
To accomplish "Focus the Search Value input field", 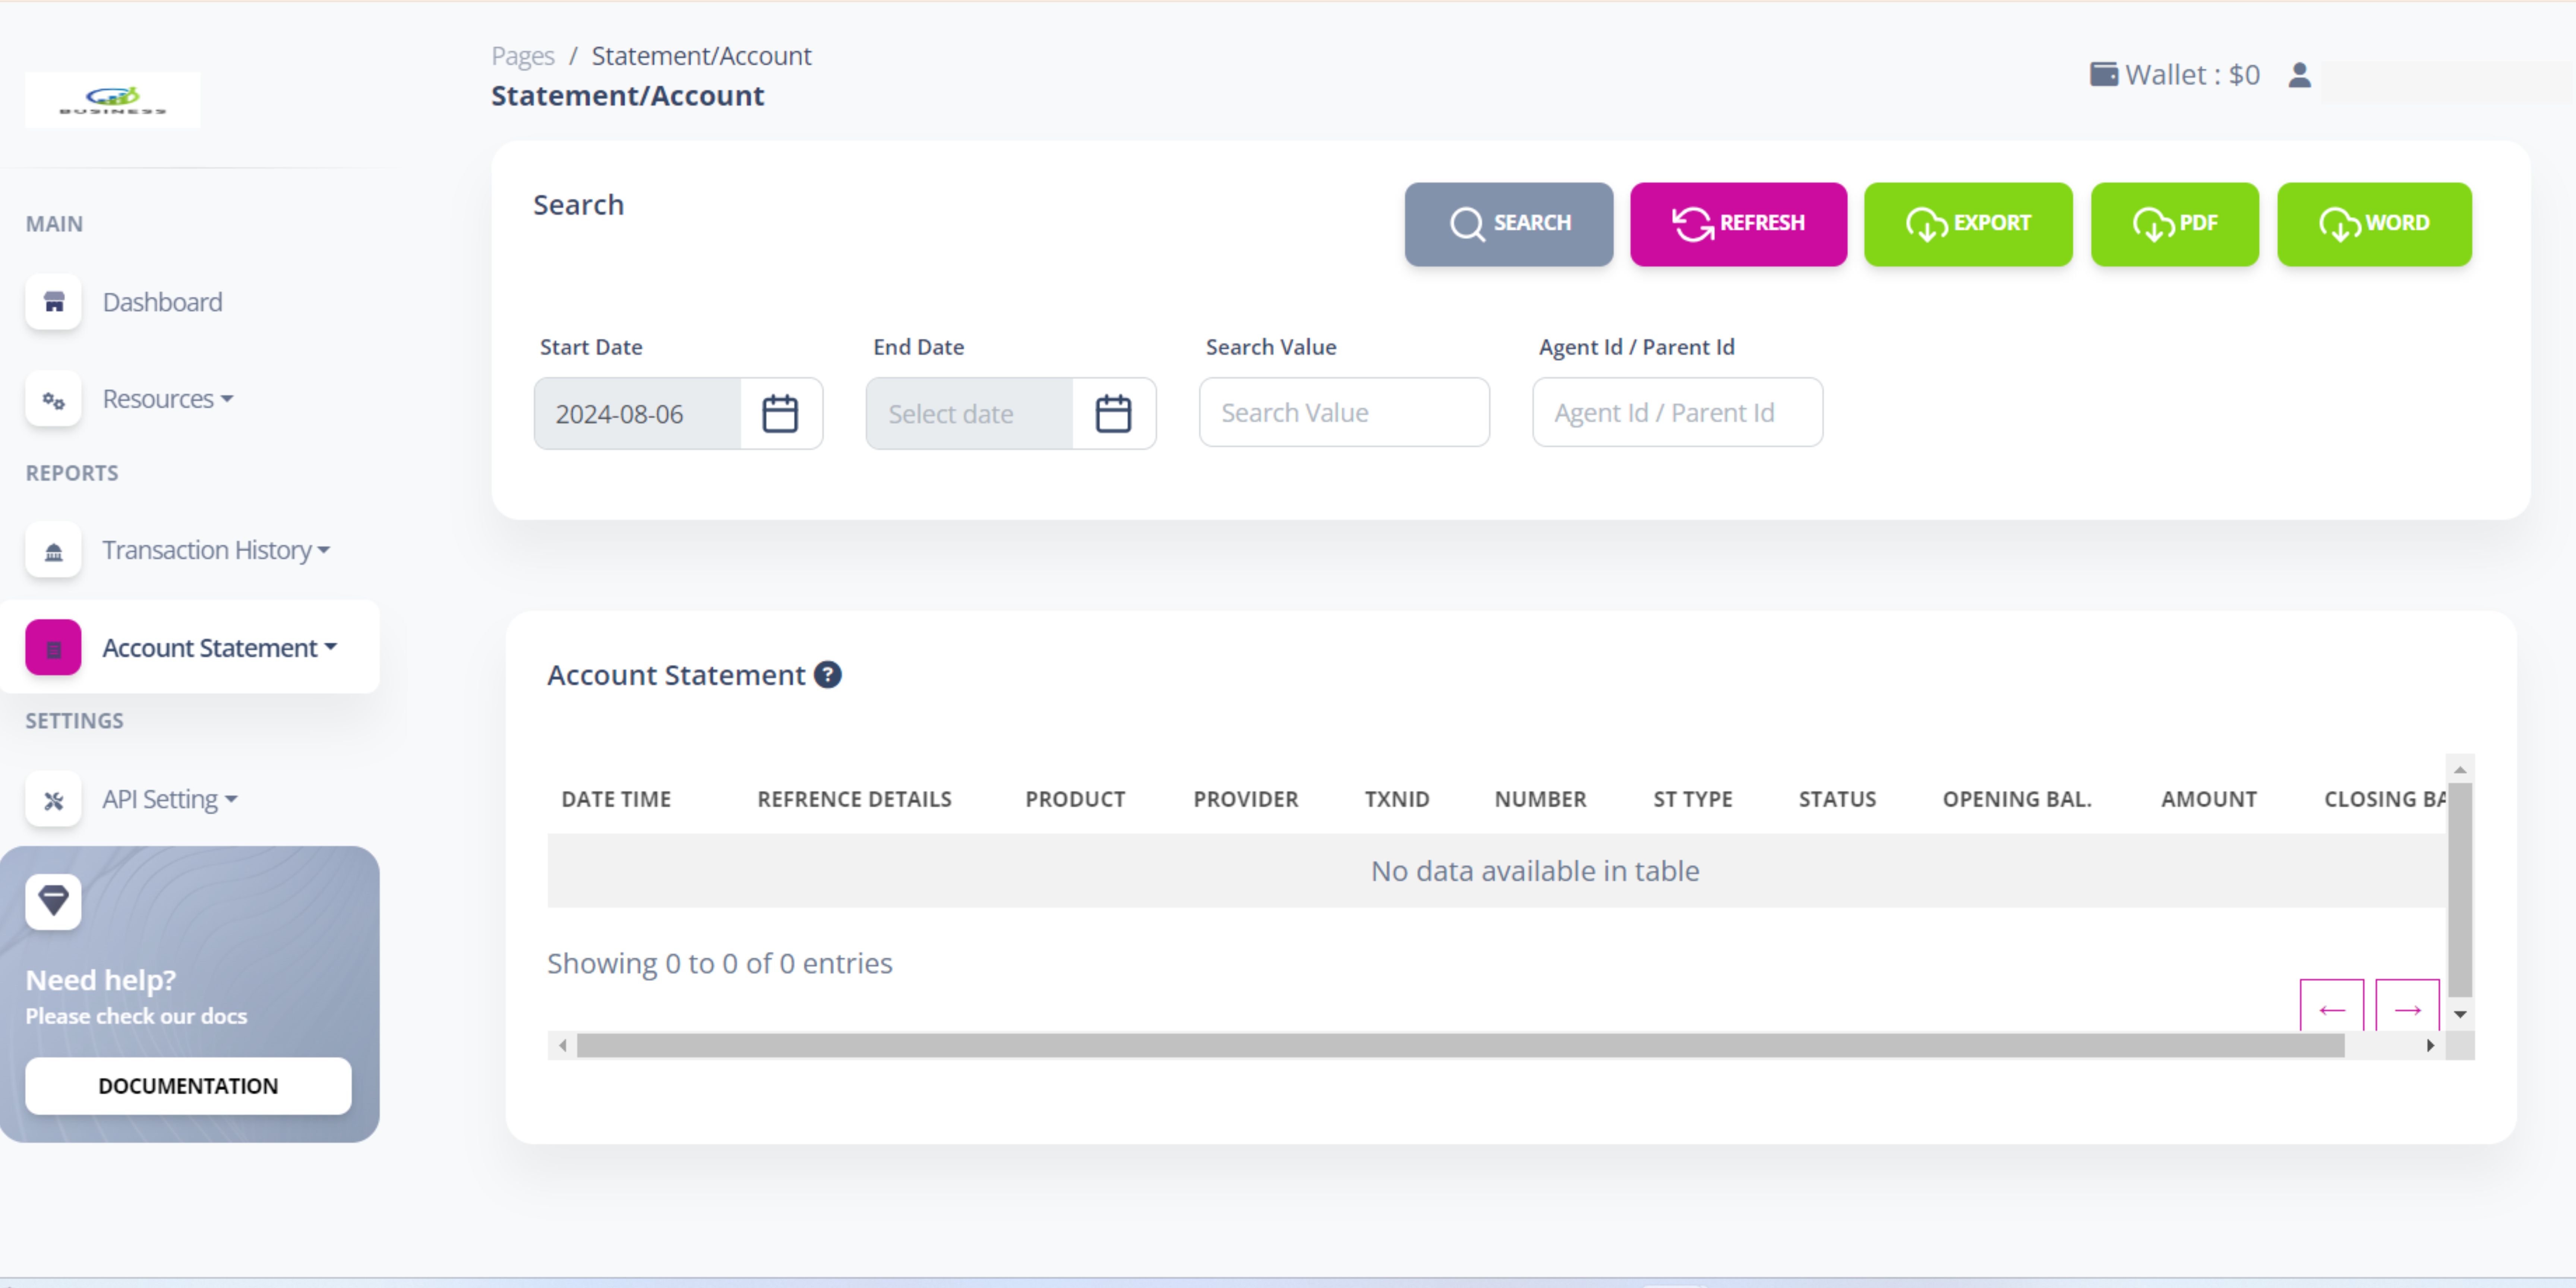I will click(x=1343, y=412).
